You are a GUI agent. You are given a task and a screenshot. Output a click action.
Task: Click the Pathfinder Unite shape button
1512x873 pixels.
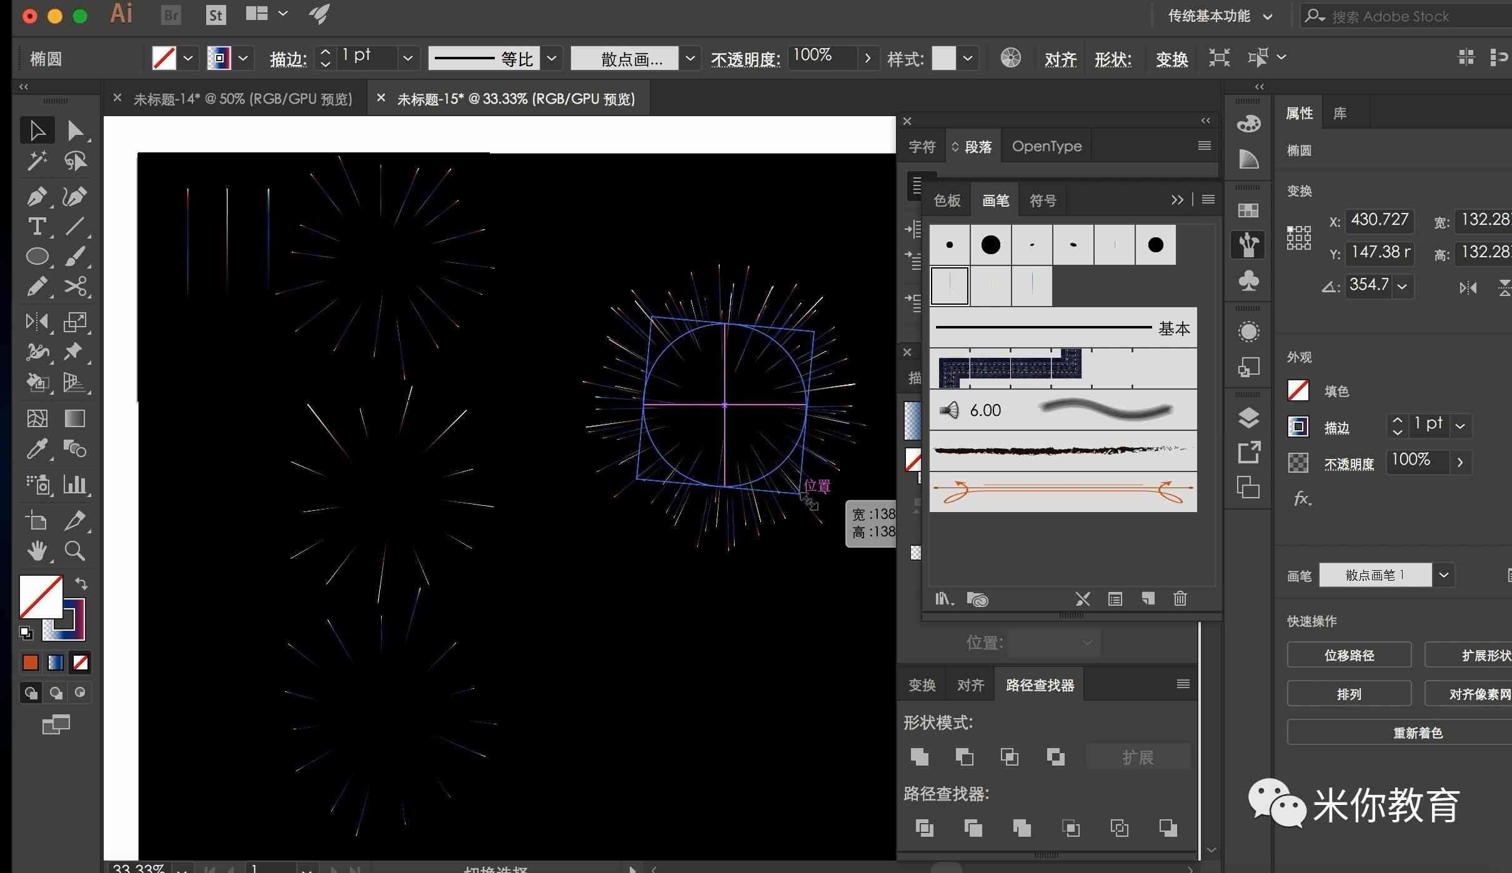point(919,754)
